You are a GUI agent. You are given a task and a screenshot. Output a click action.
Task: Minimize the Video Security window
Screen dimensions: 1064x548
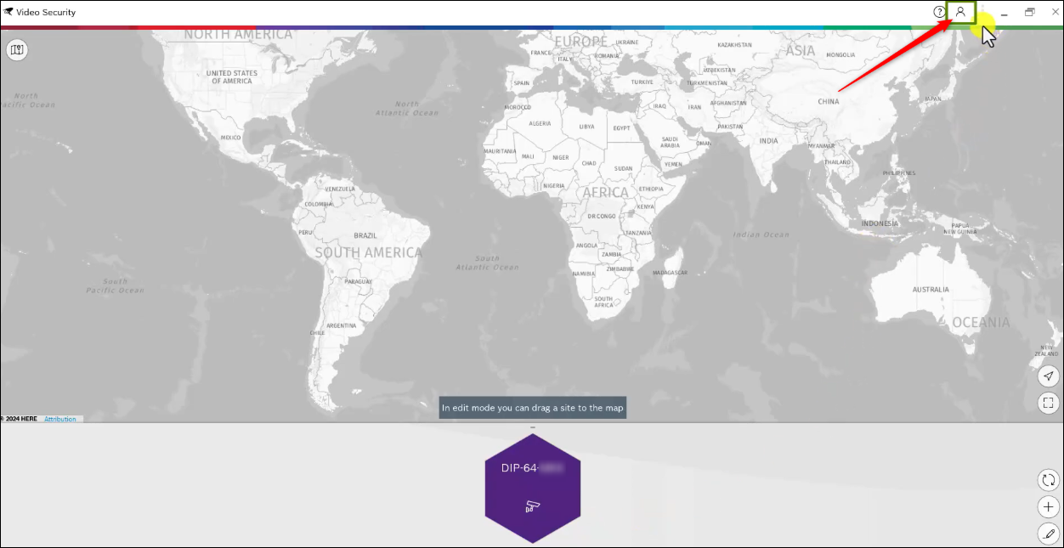coord(1005,12)
